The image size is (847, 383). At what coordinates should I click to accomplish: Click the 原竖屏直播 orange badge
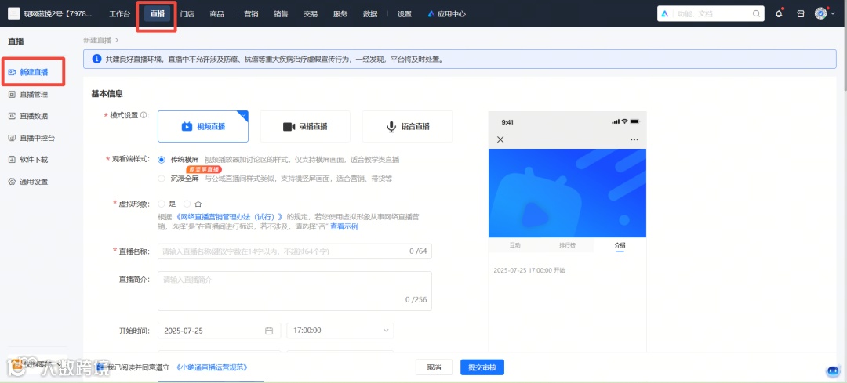point(204,169)
